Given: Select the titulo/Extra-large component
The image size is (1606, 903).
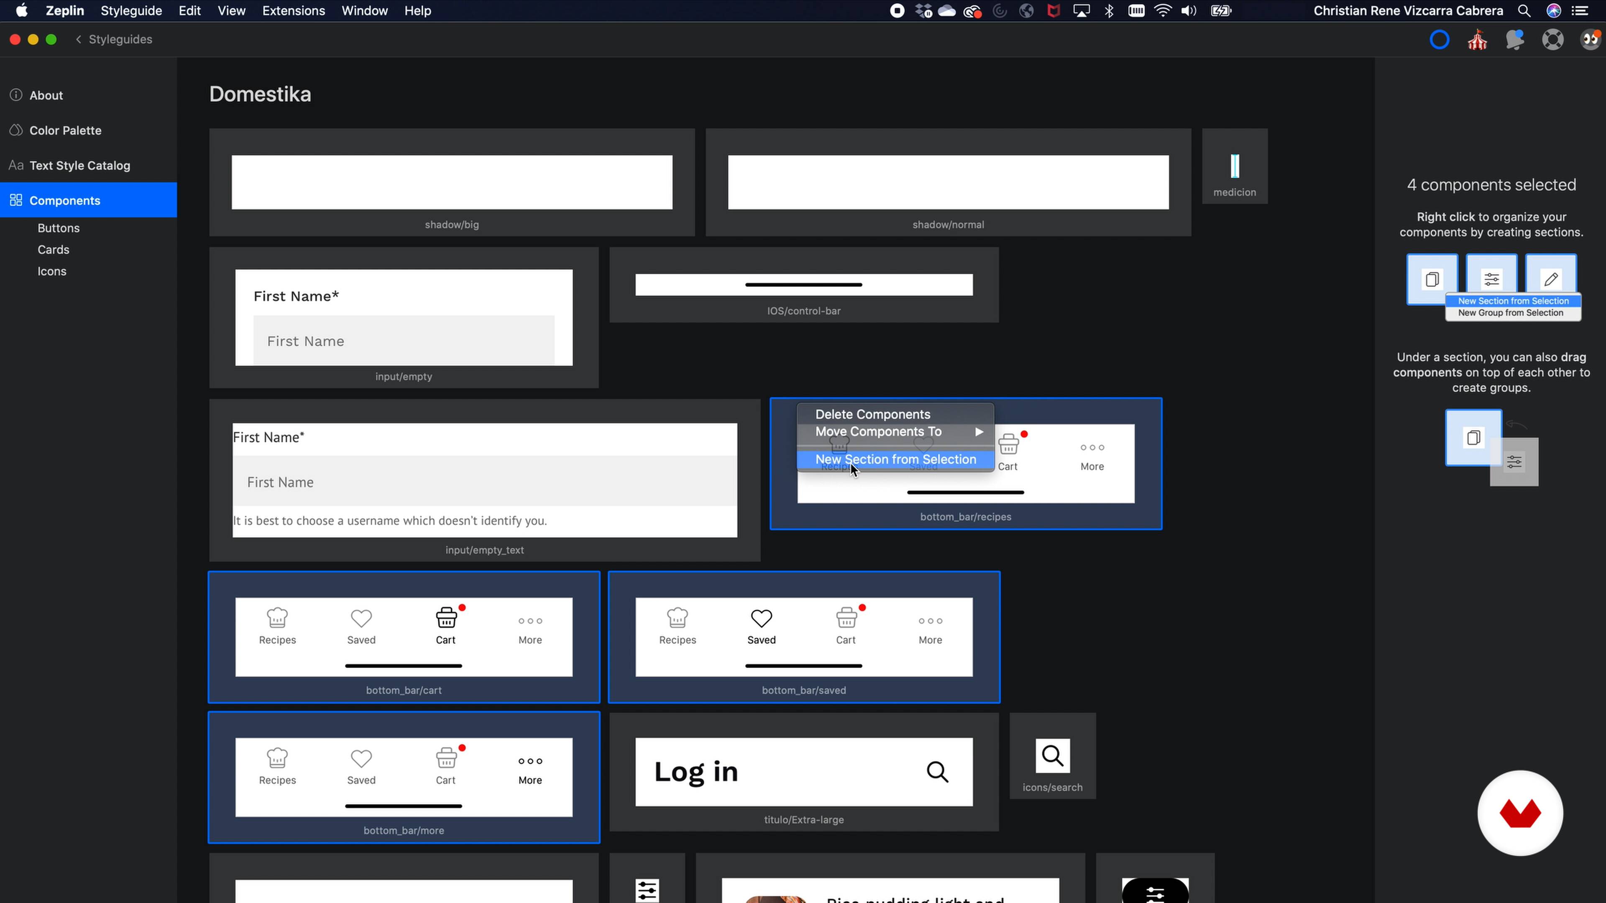Looking at the screenshot, I should (803, 772).
